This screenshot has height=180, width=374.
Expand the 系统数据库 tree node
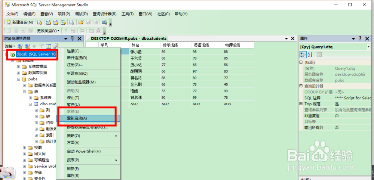18,67
